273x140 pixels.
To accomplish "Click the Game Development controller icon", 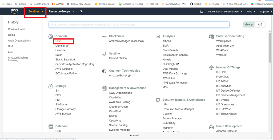I will click(211, 126).
